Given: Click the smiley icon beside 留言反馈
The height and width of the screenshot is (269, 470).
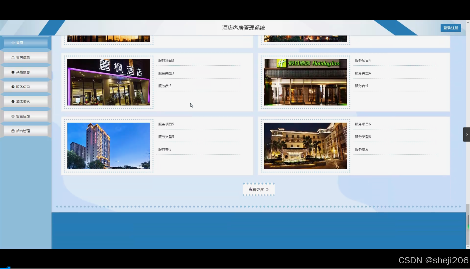Looking at the screenshot, I should tap(13, 116).
